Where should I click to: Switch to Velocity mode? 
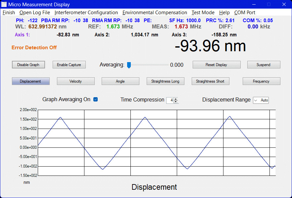(75, 81)
